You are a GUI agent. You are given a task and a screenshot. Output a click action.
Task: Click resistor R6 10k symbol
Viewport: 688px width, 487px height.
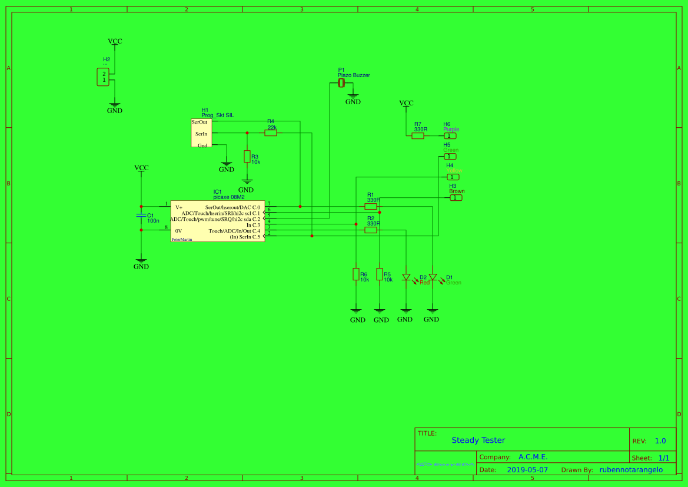click(x=356, y=274)
